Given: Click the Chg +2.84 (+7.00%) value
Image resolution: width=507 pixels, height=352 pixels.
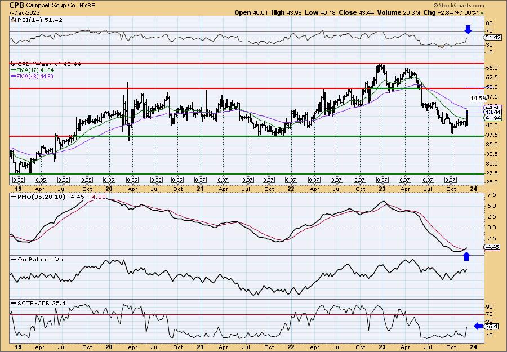Looking at the screenshot, I should tap(451, 12).
